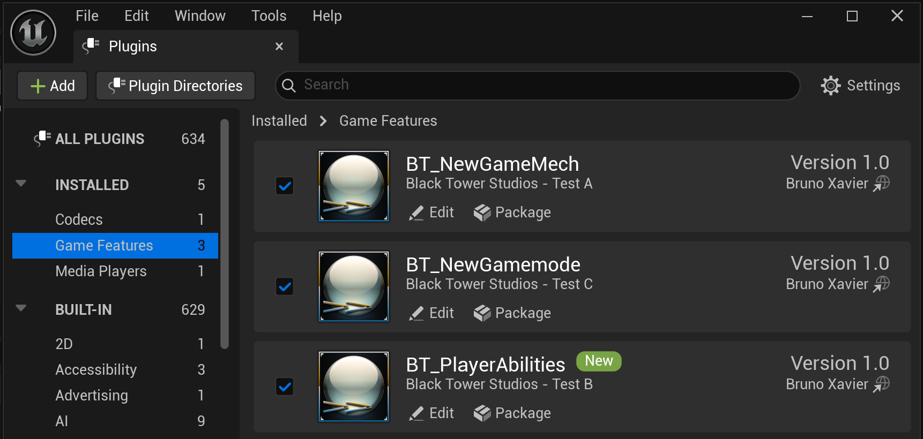
Task: Click the search magnifier icon
Action: point(288,86)
